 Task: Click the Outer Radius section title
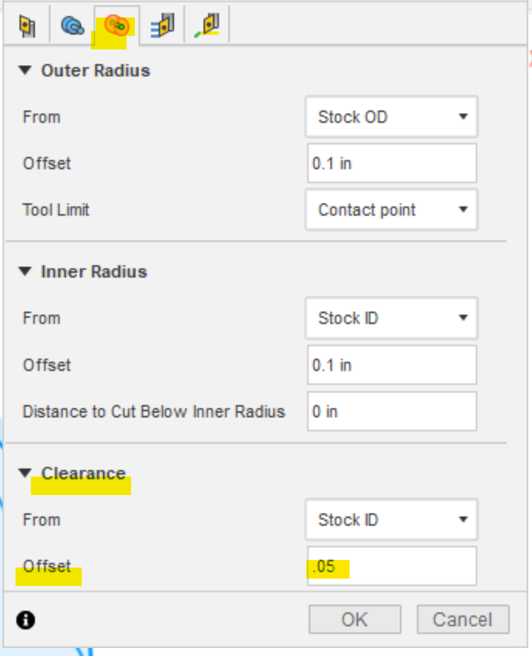95,71
